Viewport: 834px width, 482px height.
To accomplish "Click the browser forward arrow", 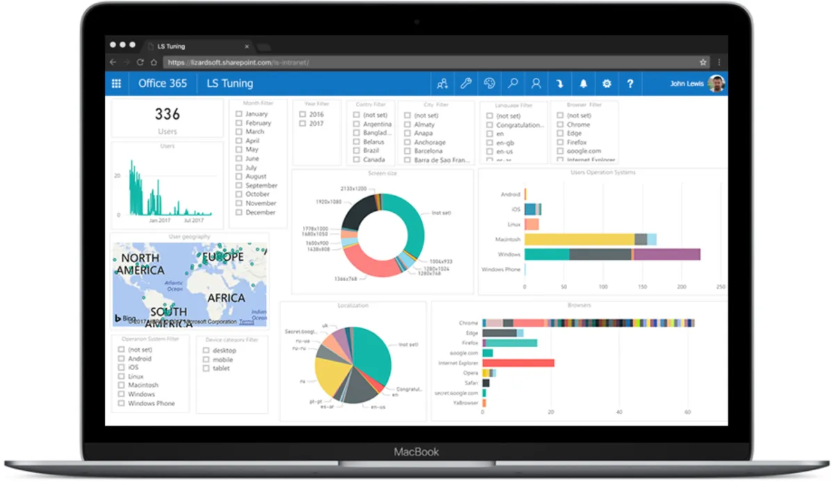I will (x=128, y=62).
